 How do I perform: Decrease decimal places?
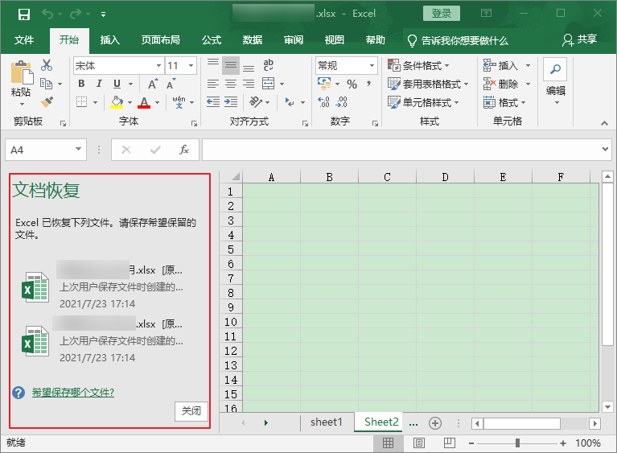click(341, 102)
